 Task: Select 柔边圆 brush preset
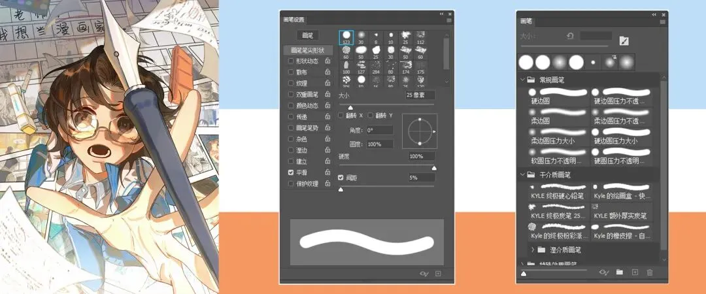point(558,116)
